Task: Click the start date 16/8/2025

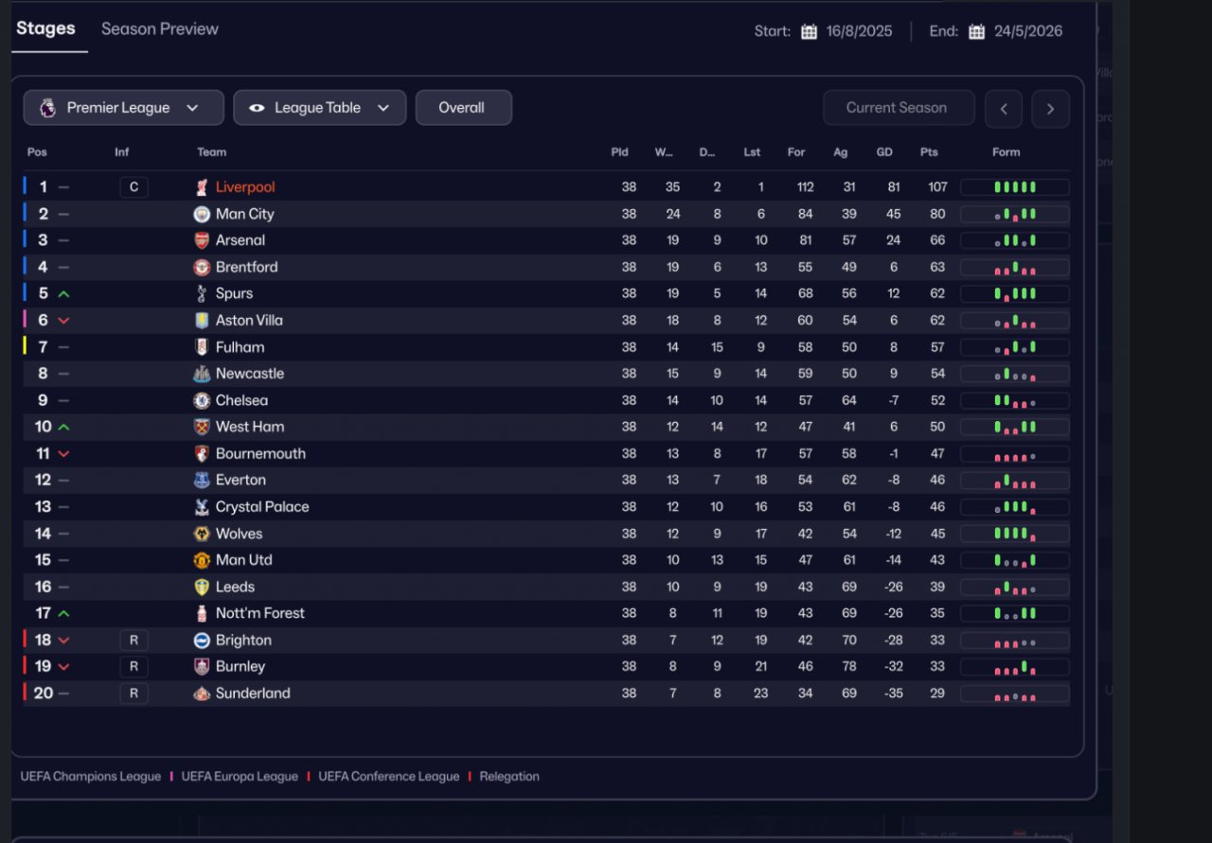Action: tap(860, 31)
